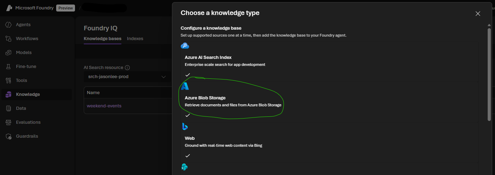
Task: Click the SharePoint icon at list bottom
Action: [185, 167]
